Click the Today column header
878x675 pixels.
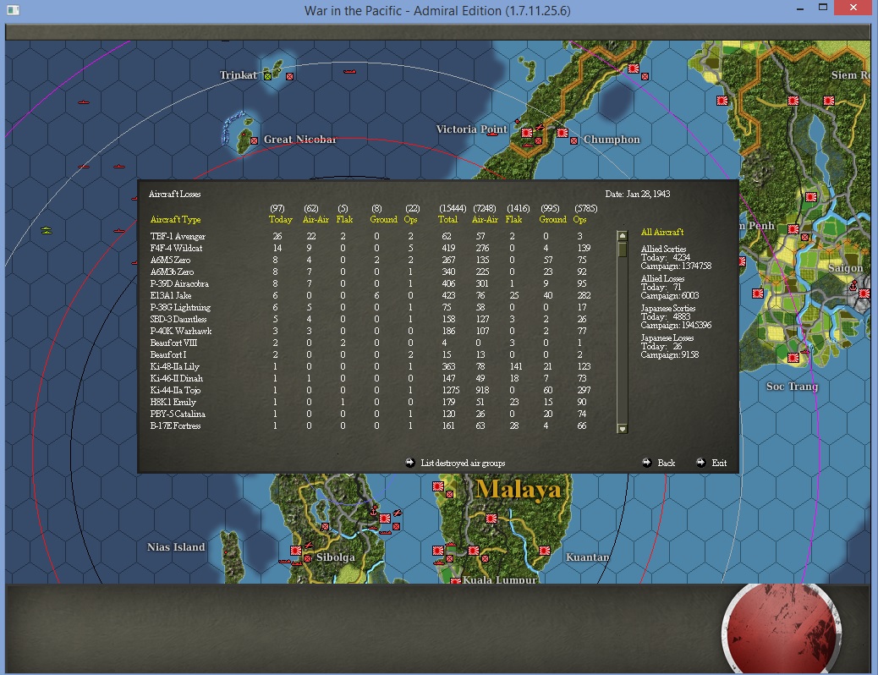[281, 220]
